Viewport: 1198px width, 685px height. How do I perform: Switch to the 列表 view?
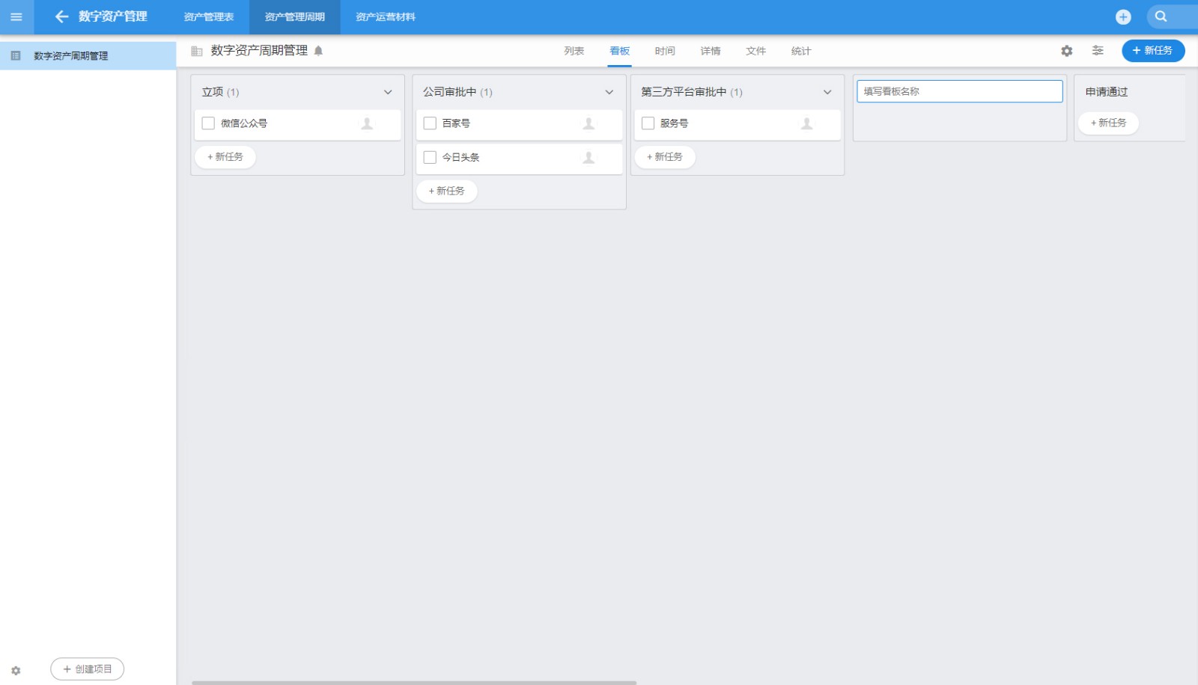click(574, 51)
